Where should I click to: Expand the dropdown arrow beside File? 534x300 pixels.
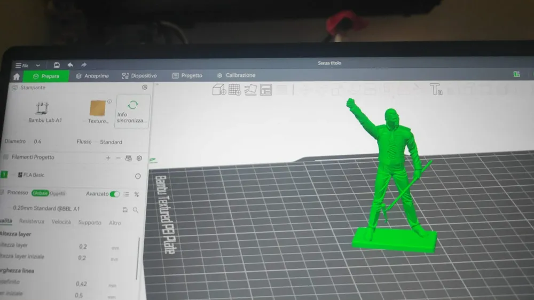tap(38, 65)
